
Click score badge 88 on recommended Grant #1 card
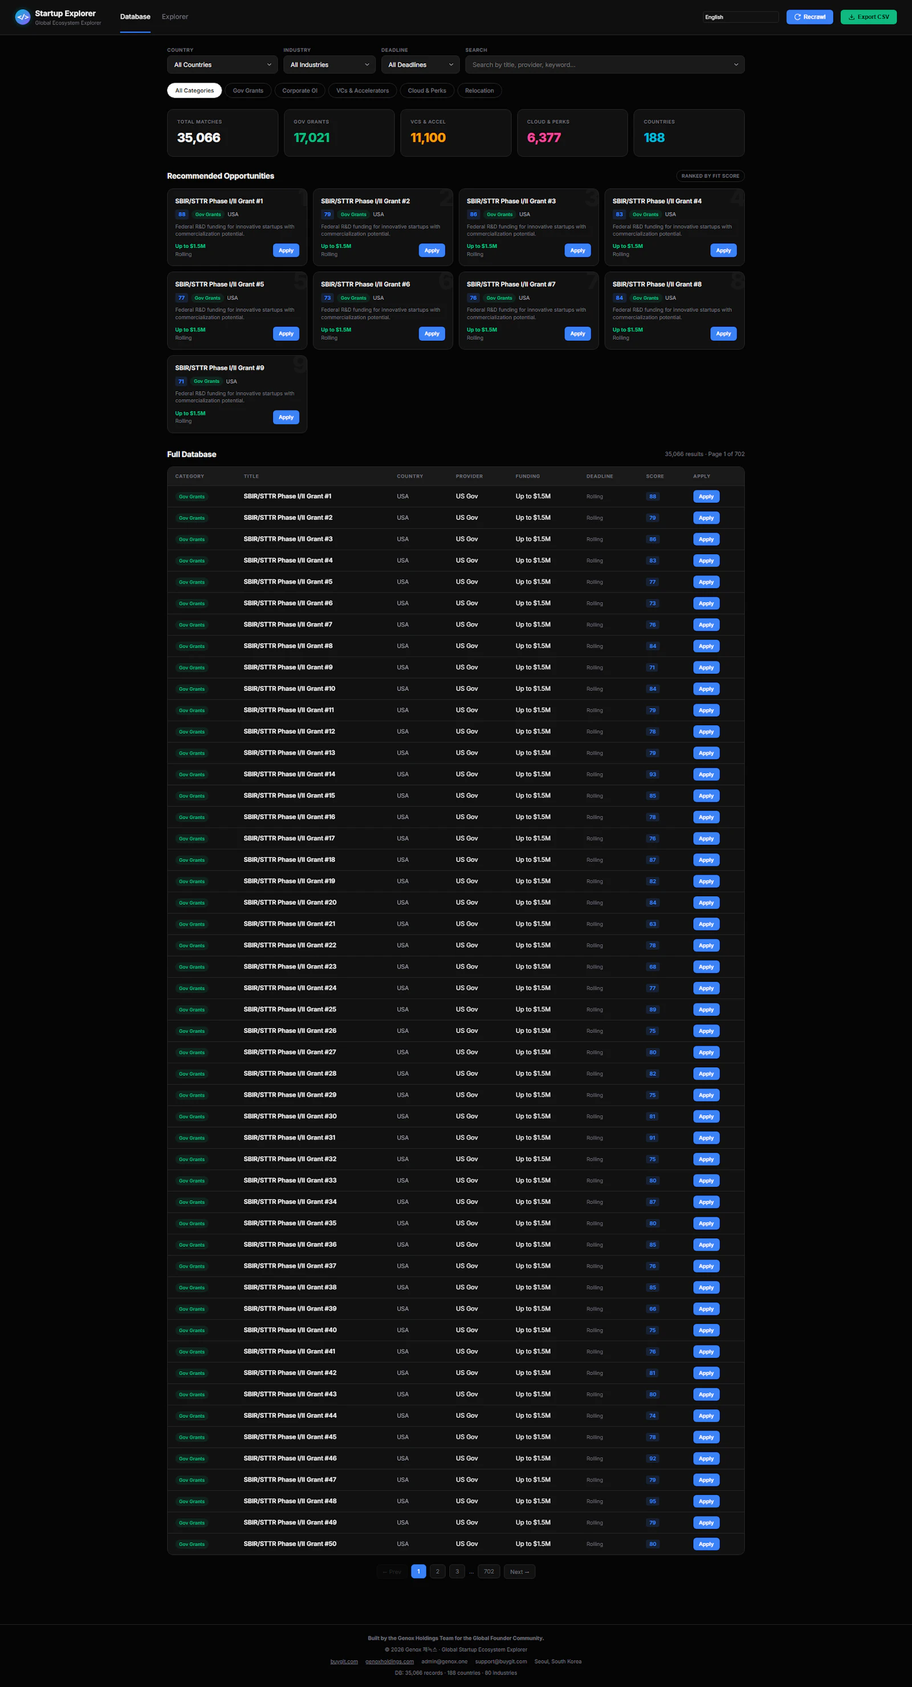click(182, 214)
